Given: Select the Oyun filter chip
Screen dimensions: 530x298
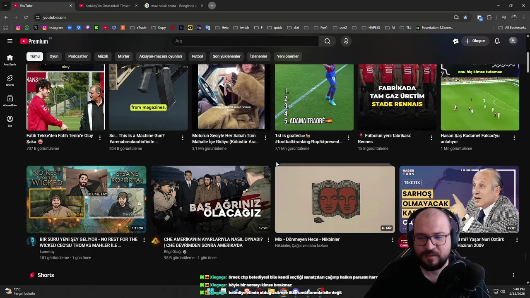Looking at the screenshot, I should click(54, 56).
